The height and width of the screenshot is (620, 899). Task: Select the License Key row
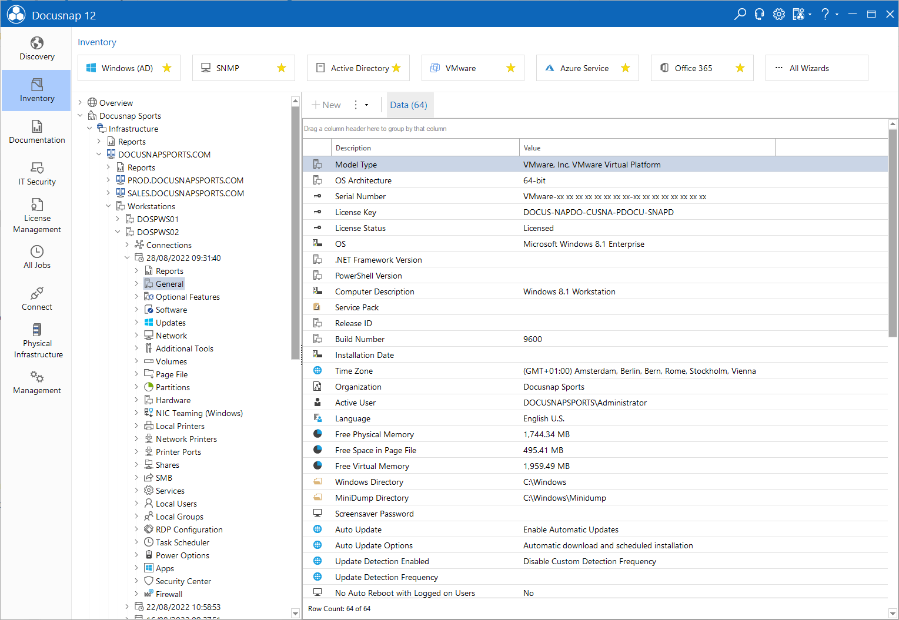click(595, 212)
